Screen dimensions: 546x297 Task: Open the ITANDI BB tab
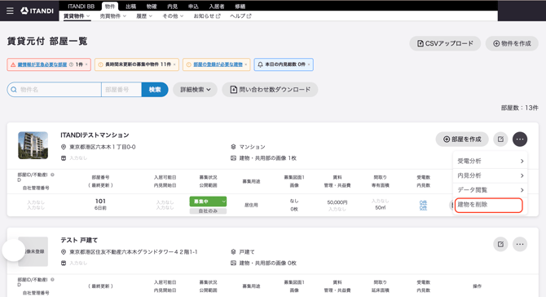[x=81, y=7]
